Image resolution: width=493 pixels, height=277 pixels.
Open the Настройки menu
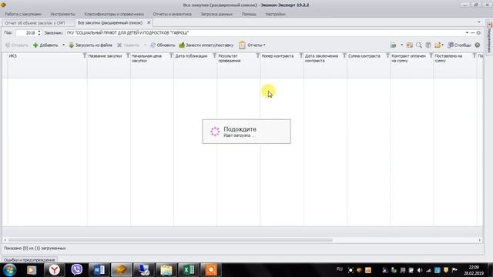[275, 14]
